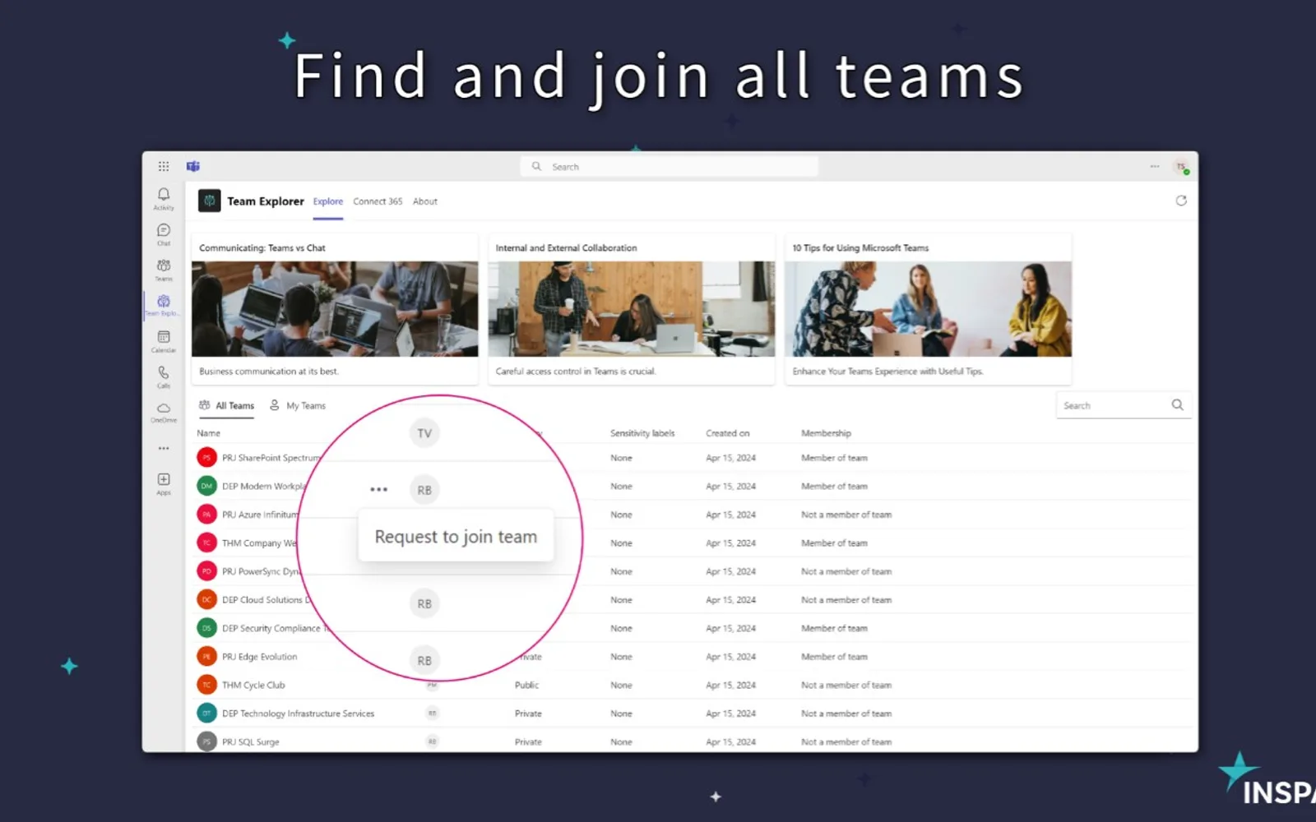Image resolution: width=1316 pixels, height=822 pixels.
Task: Open the About tab
Action: (x=425, y=201)
